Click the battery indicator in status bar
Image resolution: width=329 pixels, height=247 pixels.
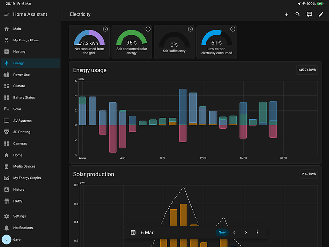pyautogui.click(x=321, y=4)
